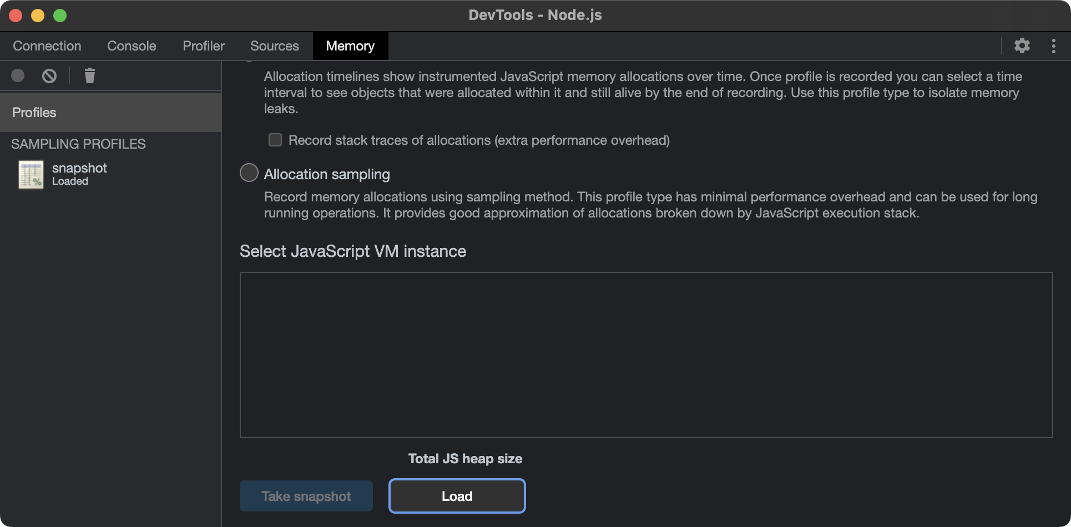Image resolution: width=1071 pixels, height=527 pixels.
Task: Click the trash can garbage collection icon
Action: pos(89,75)
